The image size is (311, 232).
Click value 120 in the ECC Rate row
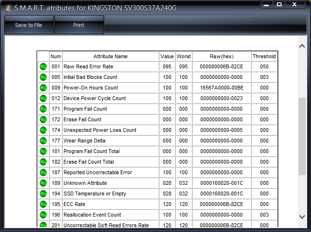pos(167,204)
